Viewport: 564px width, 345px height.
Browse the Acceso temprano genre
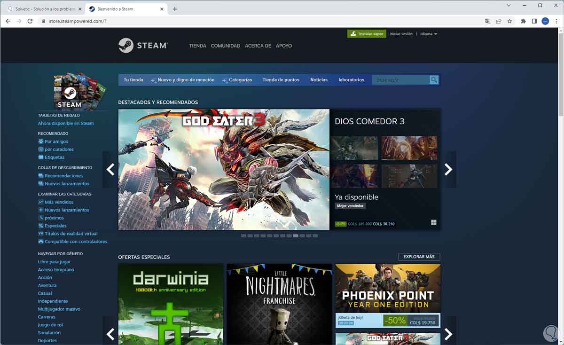click(x=56, y=270)
